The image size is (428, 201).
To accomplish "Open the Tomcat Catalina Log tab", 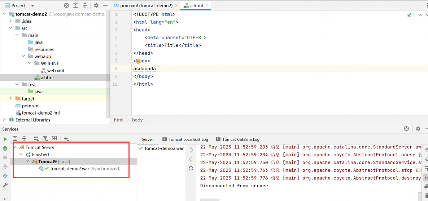I will point(237,139).
